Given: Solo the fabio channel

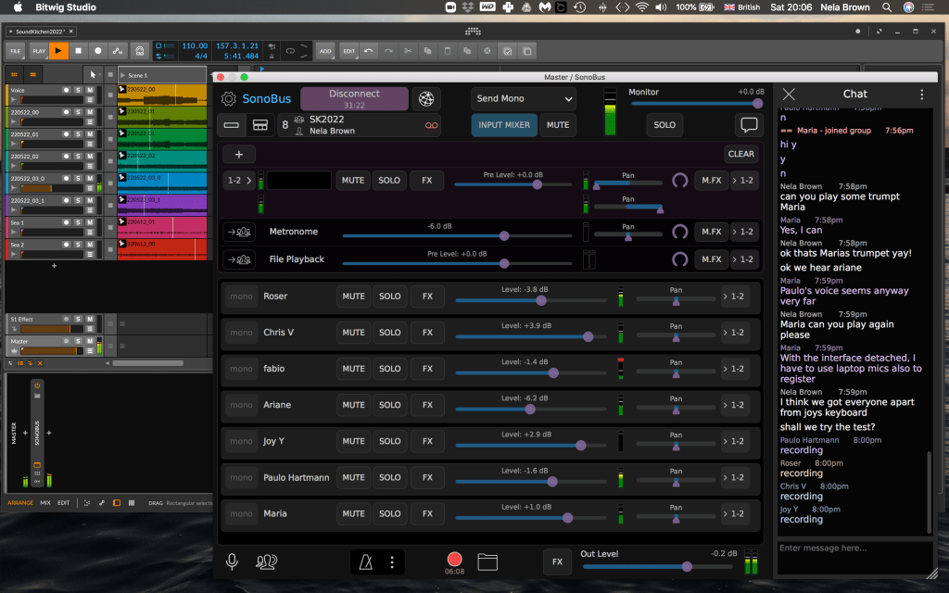Looking at the screenshot, I should [x=390, y=369].
